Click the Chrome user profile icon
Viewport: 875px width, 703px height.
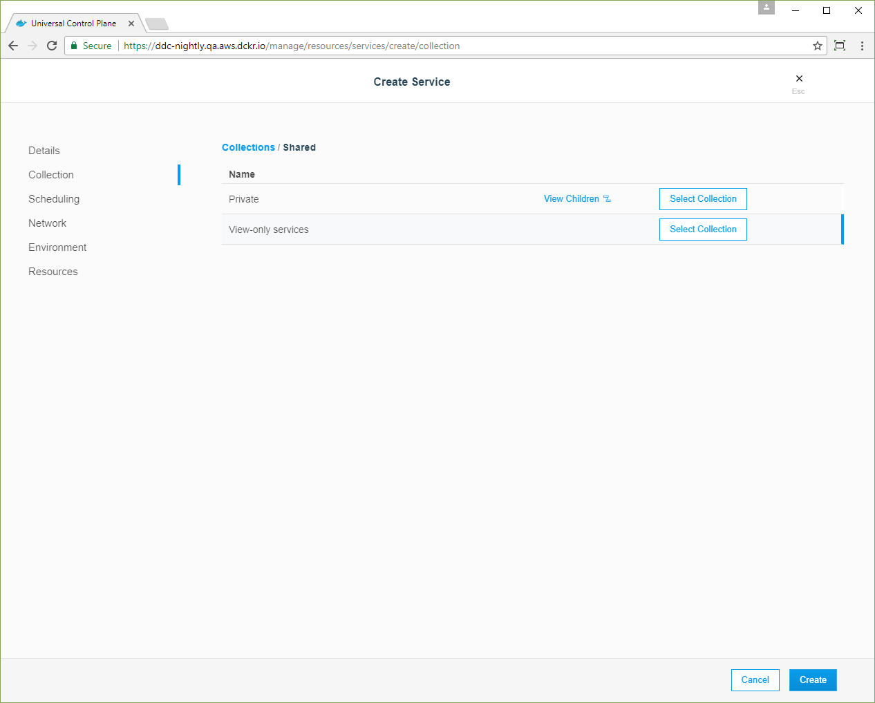(766, 8)
